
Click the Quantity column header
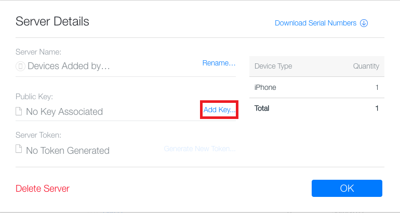pos(365,66)
